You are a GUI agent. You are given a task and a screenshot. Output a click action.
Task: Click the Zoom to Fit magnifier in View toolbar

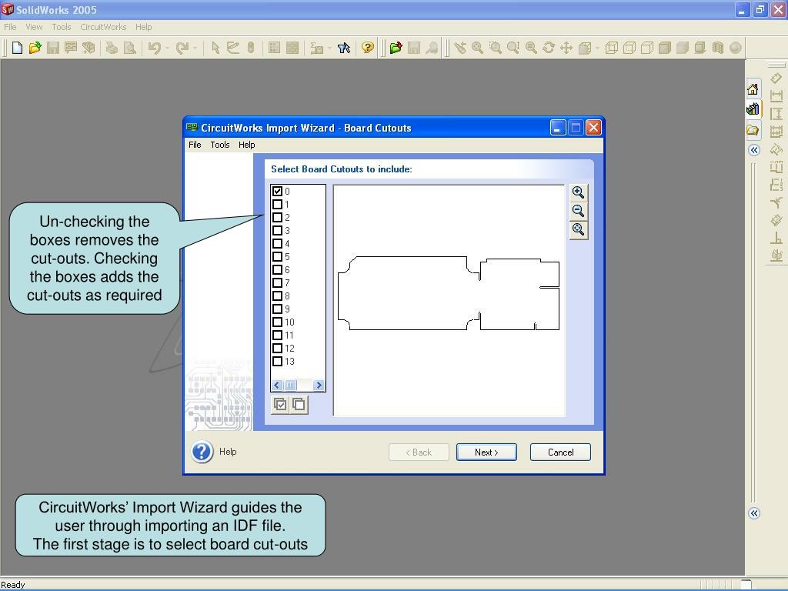point(477,48)
